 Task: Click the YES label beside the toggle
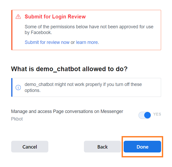pyautogui.click(x=157, y=114)
